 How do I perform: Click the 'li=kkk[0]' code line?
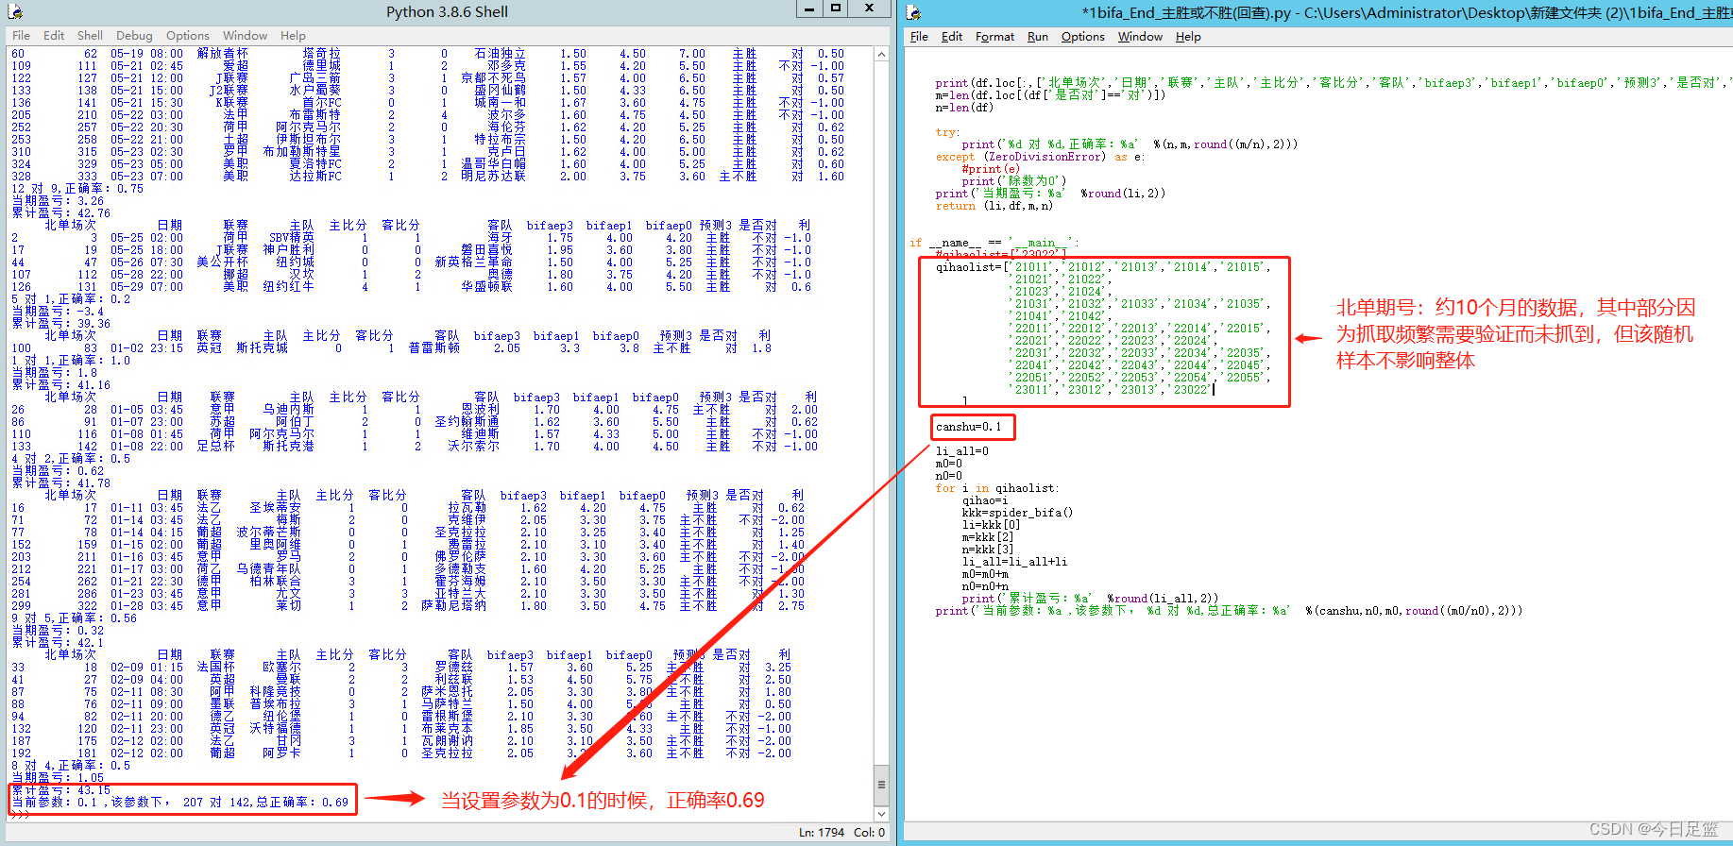[991, 525]
